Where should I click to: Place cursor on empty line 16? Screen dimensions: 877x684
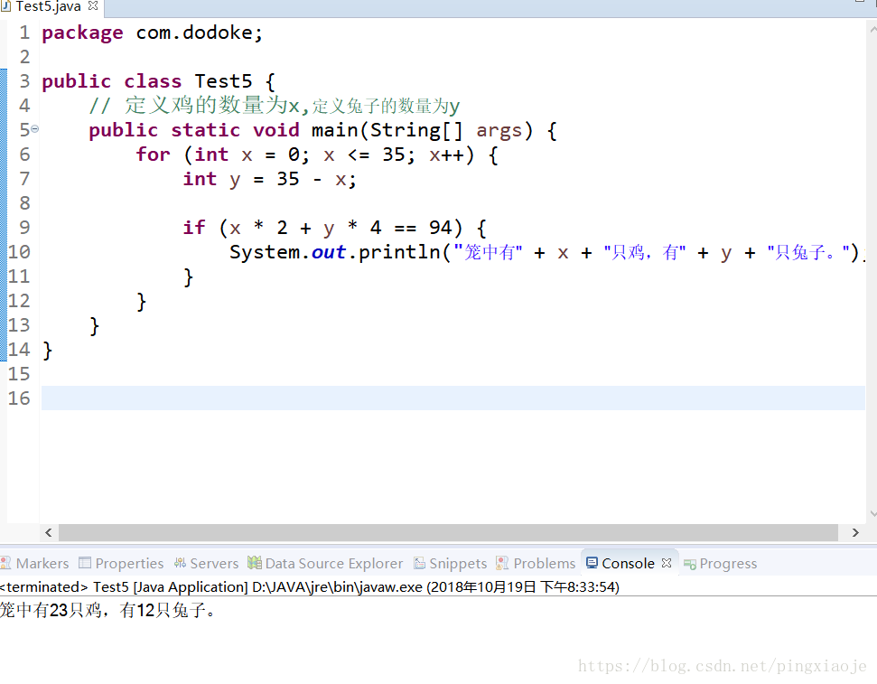tap(453, 398)
